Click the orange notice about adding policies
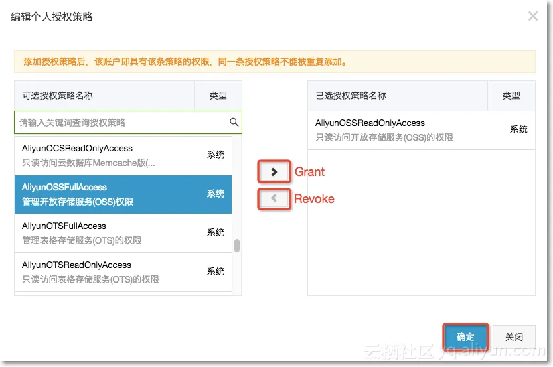The height and width of the screenshot is (367, 553). 274,62
